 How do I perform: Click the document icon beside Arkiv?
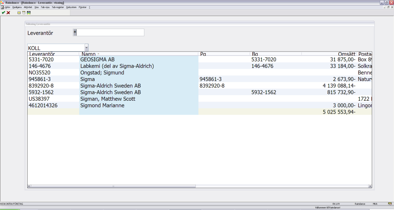tap(3, 7)
